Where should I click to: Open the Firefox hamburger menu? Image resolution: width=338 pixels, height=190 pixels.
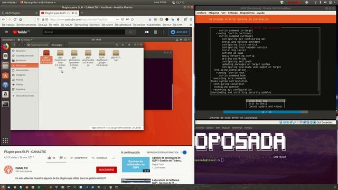191,20
